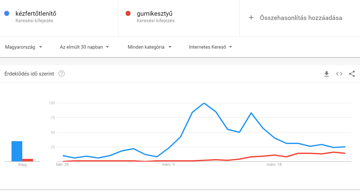This screenshot has width=360, height=191.
Task: Click the plus icon to add comparison
Action: tap(251, 18)
